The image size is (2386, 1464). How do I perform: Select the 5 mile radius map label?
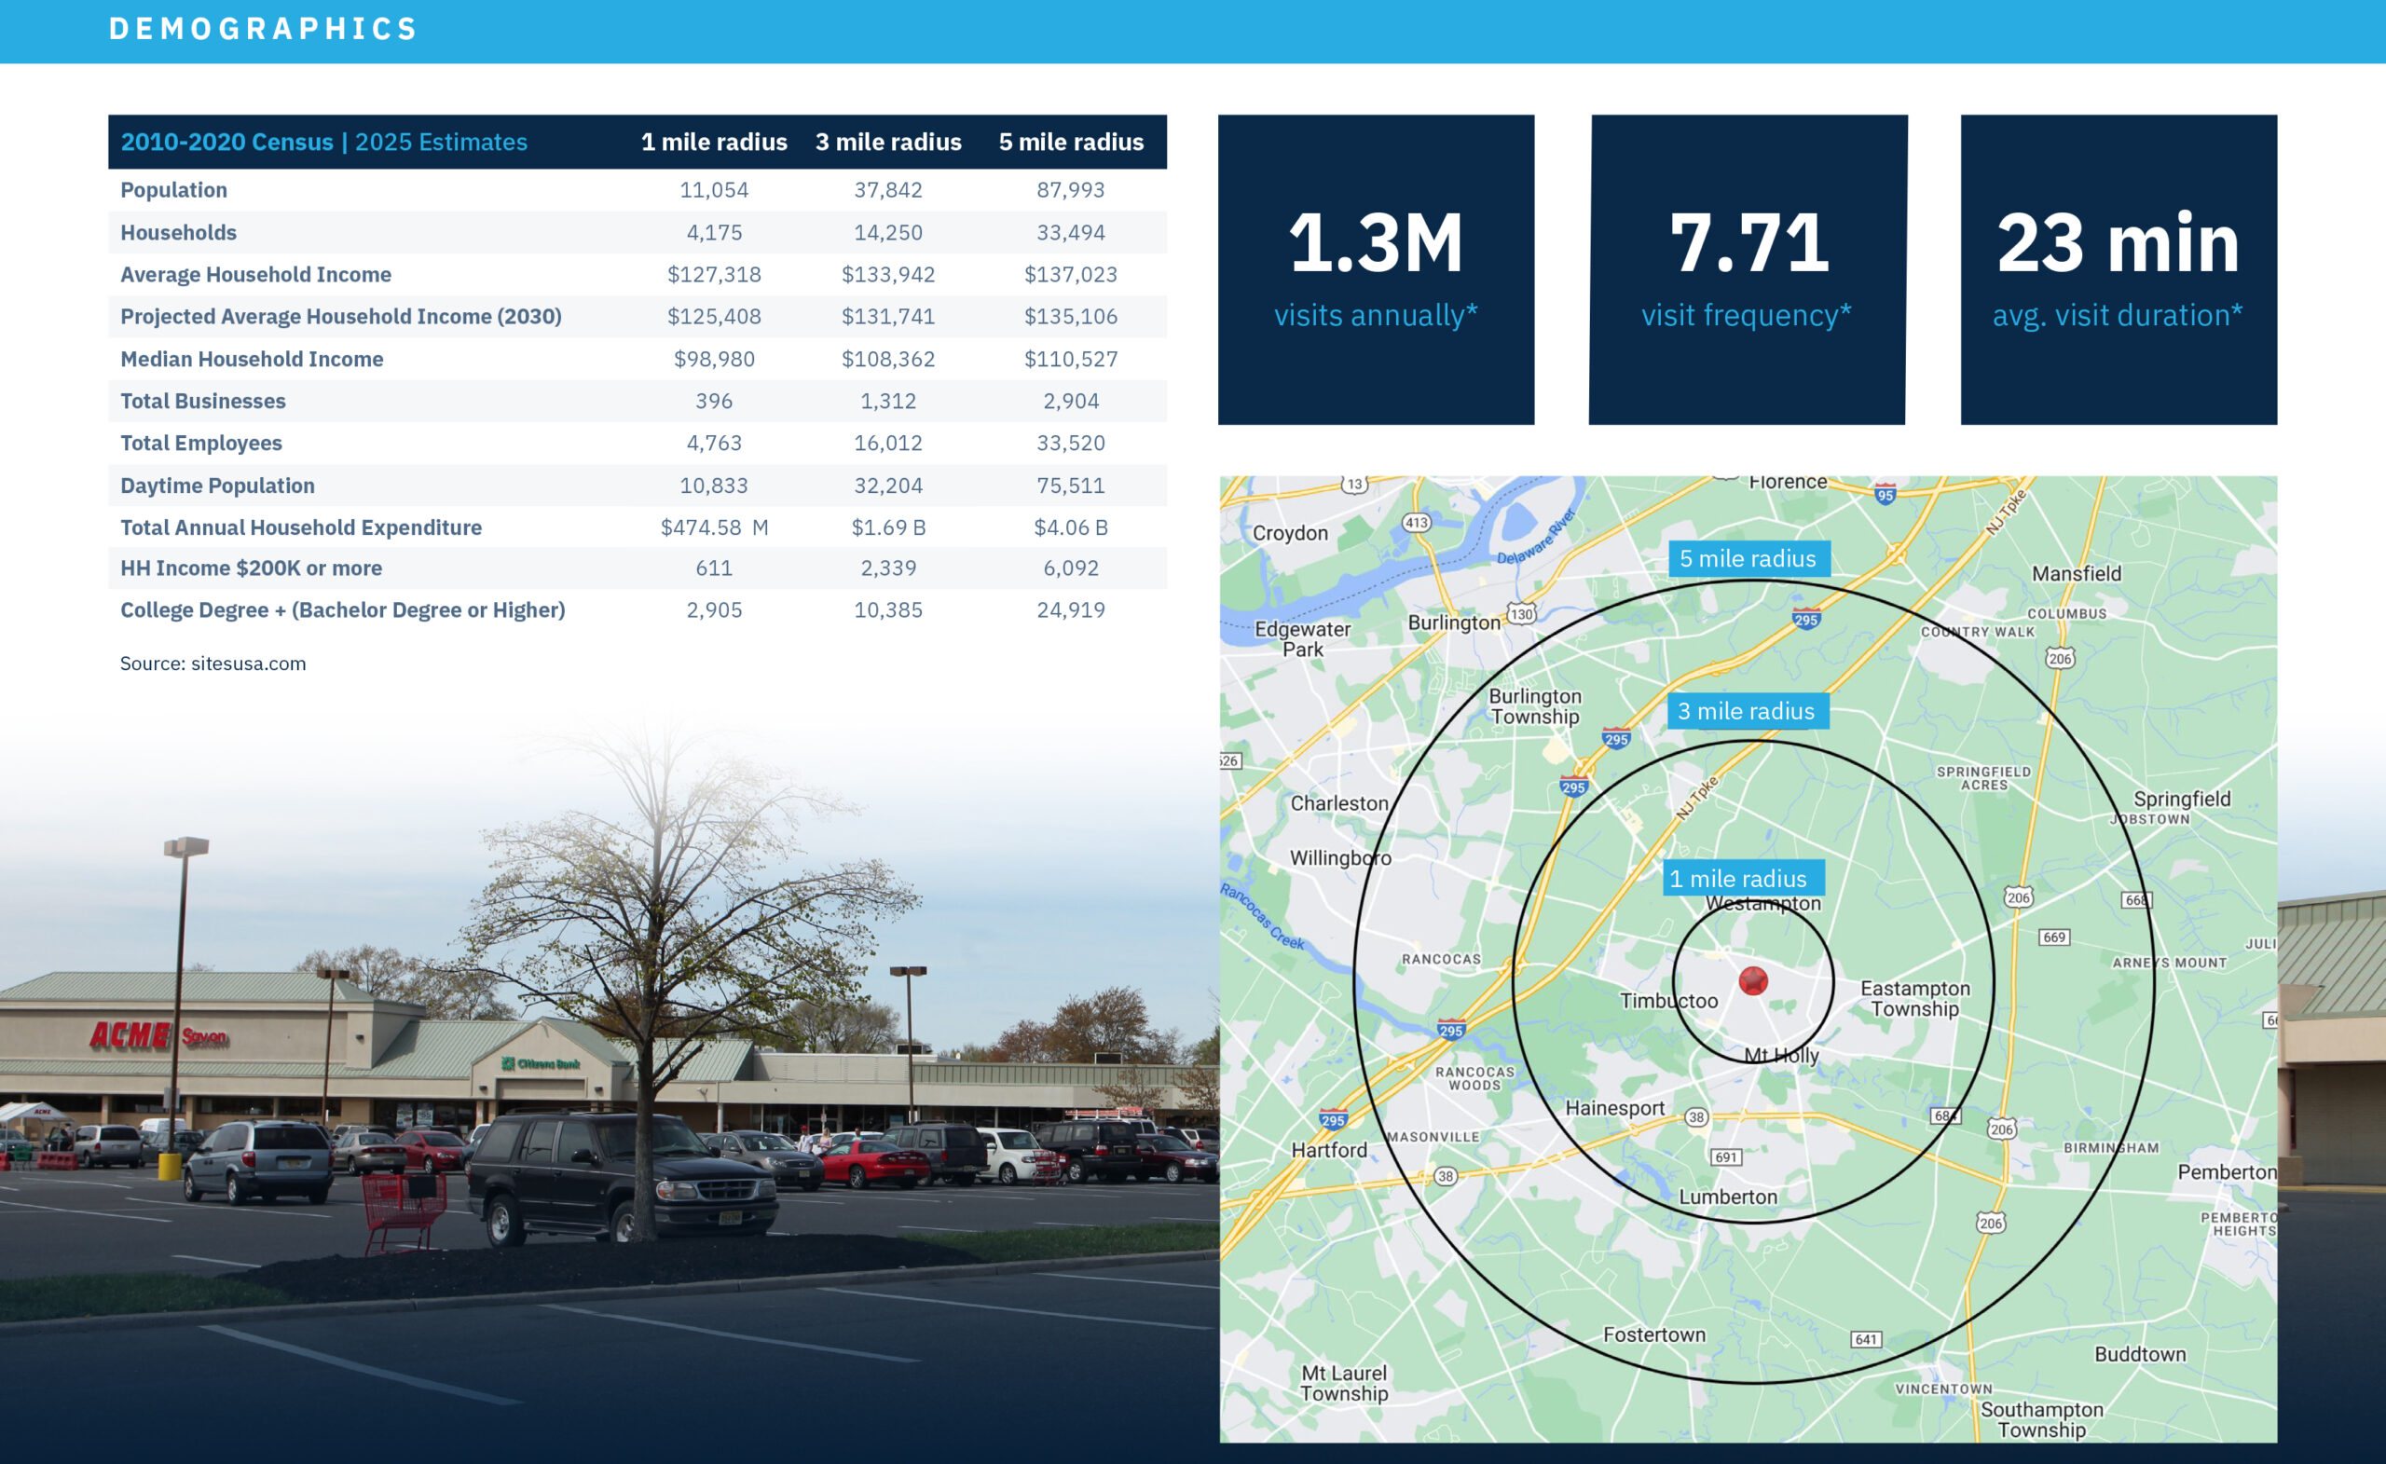[1748, 559]
